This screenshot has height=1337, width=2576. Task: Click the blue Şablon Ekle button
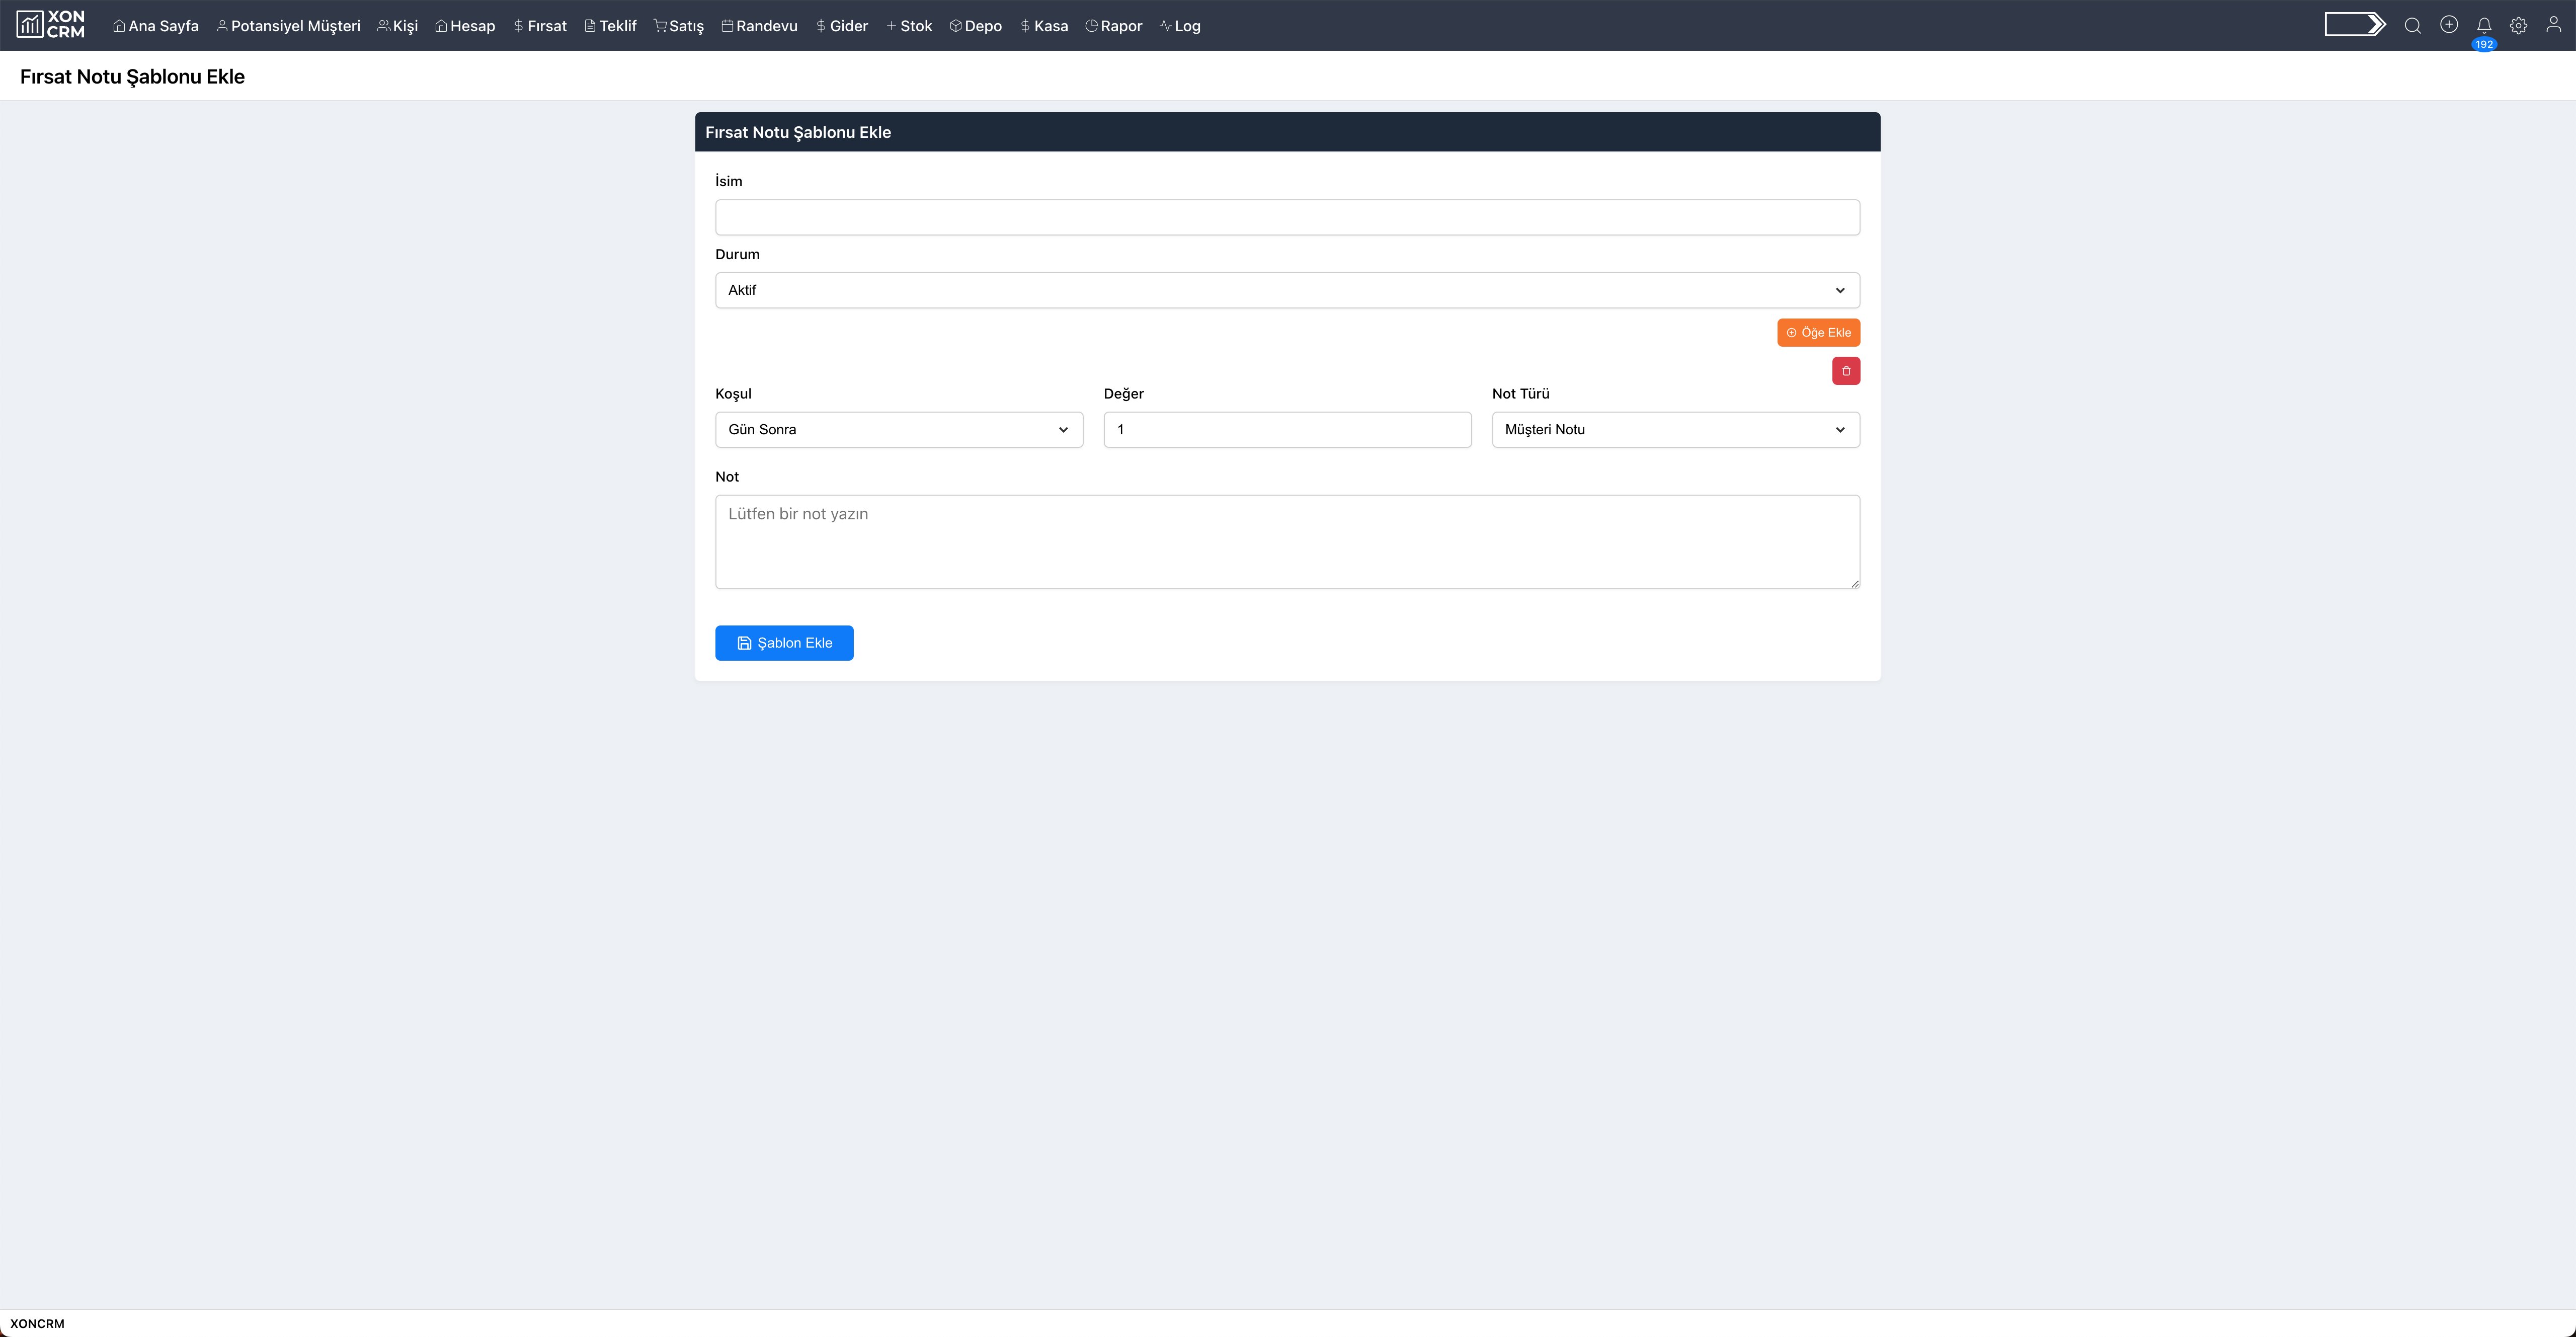(x=783, y=643)
